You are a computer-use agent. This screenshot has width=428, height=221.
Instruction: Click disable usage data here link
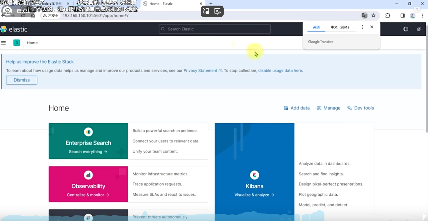[x=280, y=71]
